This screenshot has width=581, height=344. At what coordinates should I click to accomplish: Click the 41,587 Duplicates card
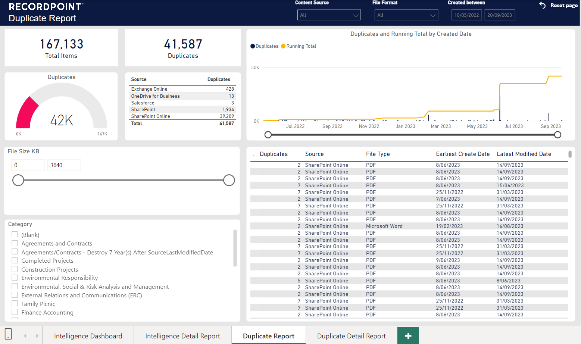[183, 48]
